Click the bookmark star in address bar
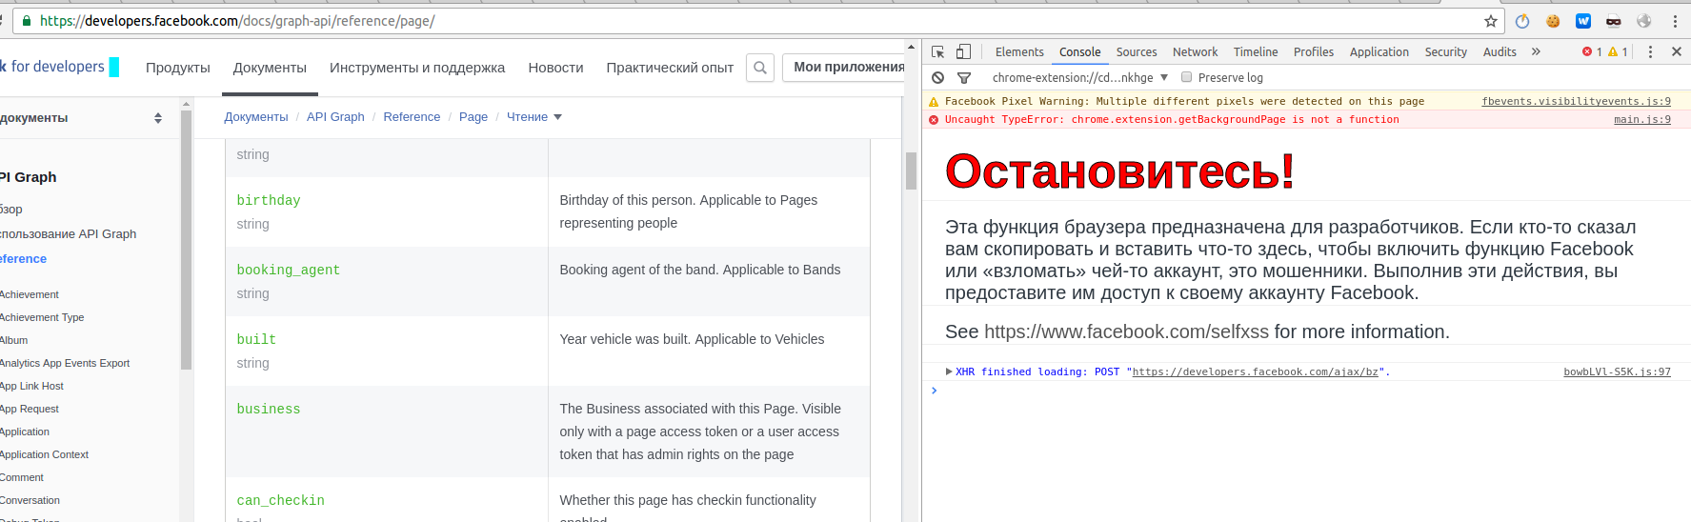The width and height of the screenshot is (1691, 522). click(x=1491, y=21)
